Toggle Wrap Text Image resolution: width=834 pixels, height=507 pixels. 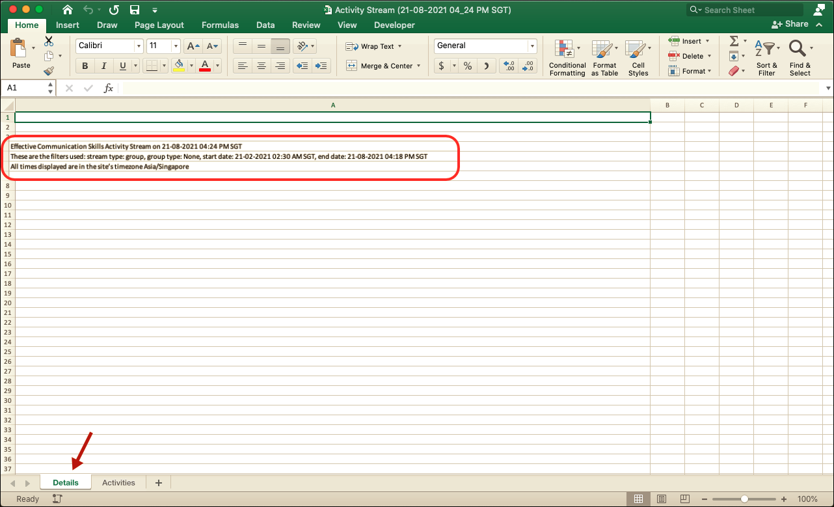[x=373, y=46]
